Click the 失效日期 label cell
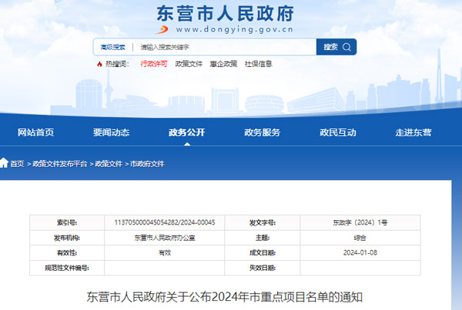Image resolution: width=462 pixels, height=310 pixels. pyautogui.click(x=263, y=268)
